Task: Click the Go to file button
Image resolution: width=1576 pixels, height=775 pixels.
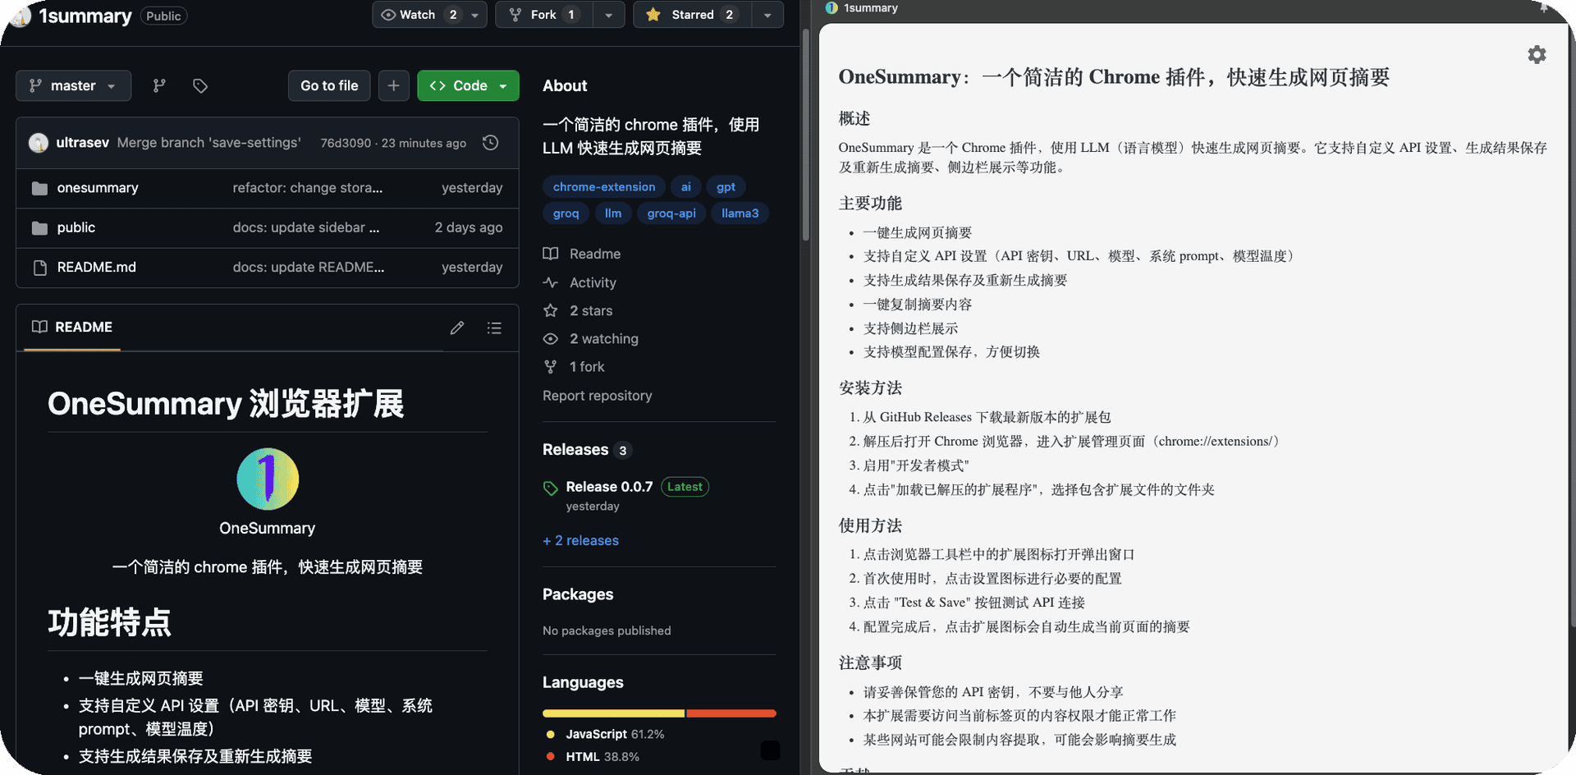Action: 329,85
